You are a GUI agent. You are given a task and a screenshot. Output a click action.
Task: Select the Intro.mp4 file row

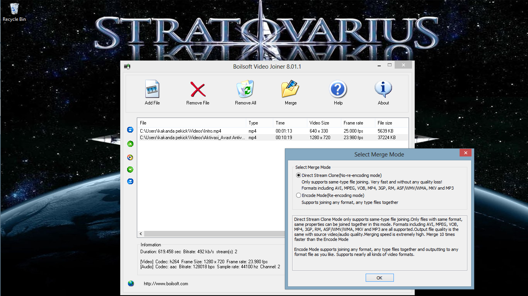(273, 131)
